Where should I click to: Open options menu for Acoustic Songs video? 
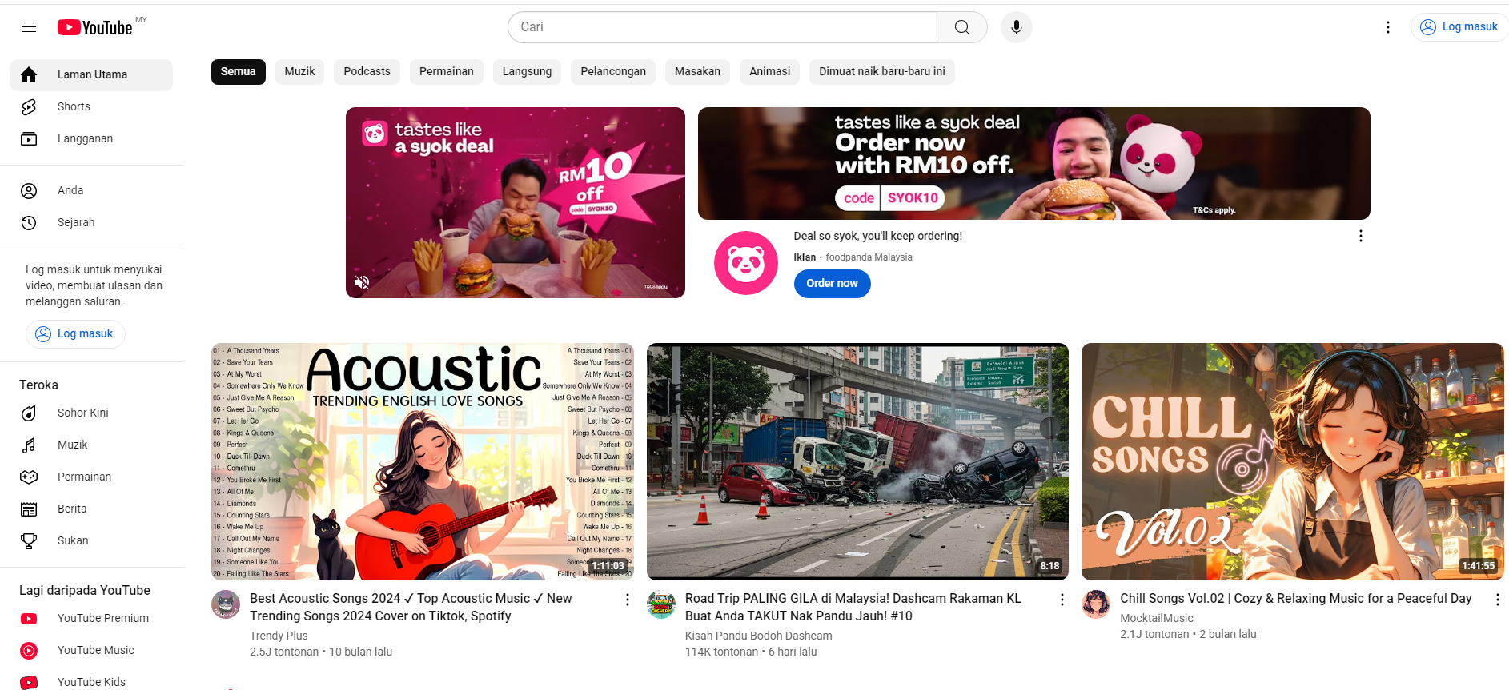(x=628, y=600)
